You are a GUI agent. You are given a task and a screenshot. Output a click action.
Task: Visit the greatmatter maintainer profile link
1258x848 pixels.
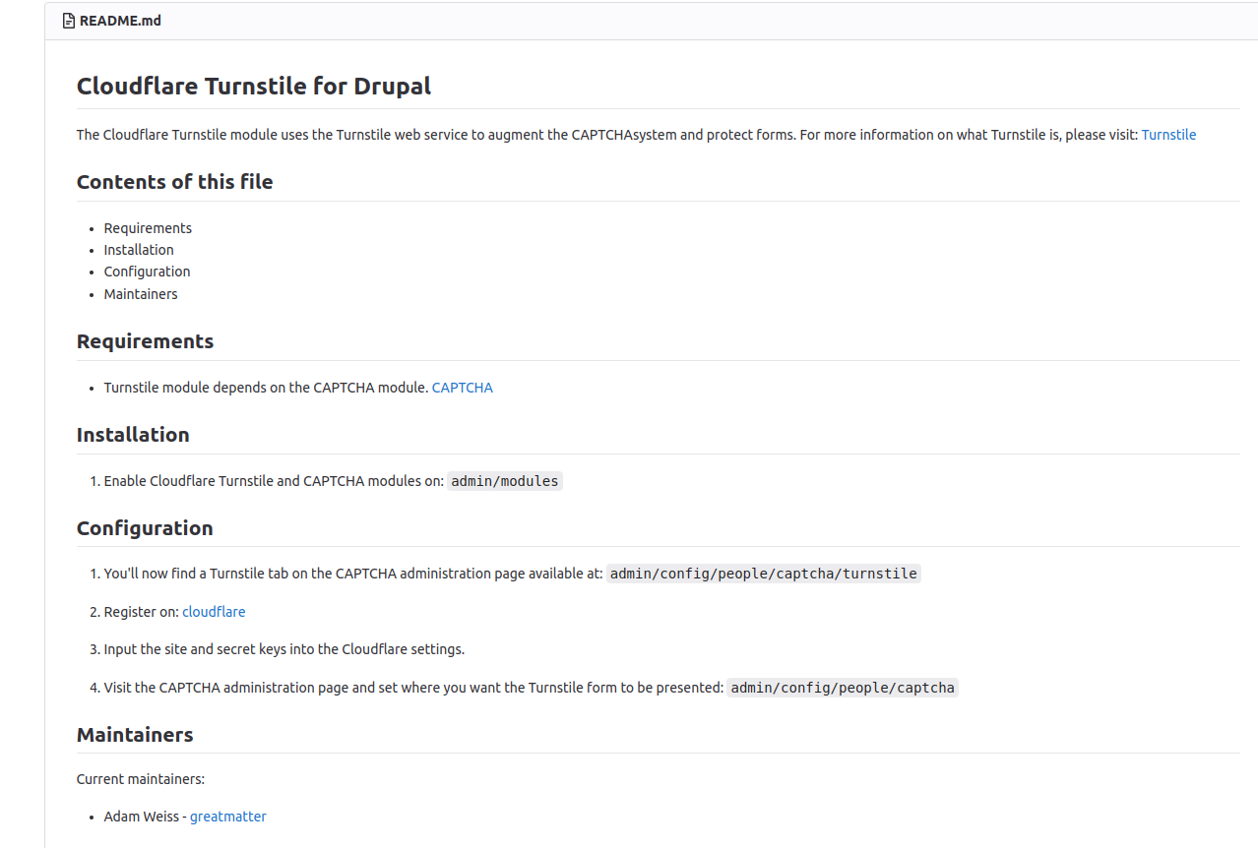227,817
